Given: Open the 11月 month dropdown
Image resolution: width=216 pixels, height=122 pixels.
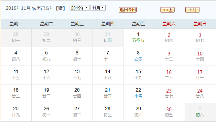Looking at the screenshot, I should point(98,8).
